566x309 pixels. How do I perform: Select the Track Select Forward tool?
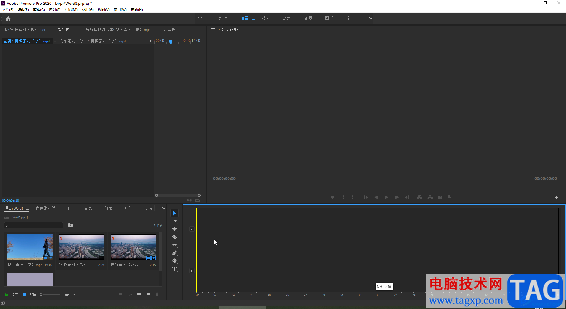click(175, 221)
